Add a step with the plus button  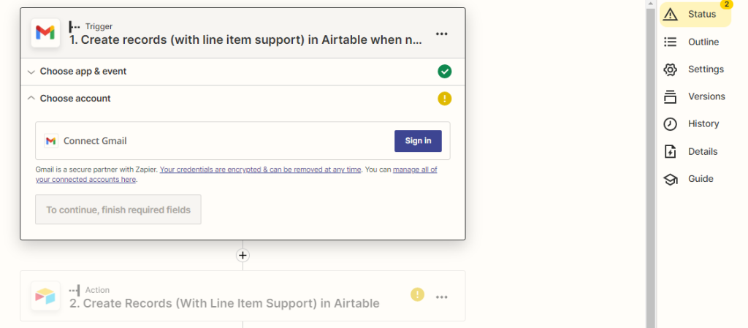point(243,256)
